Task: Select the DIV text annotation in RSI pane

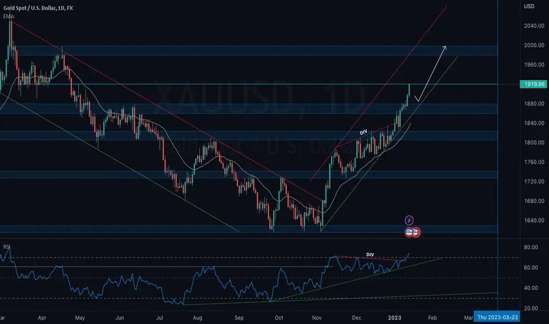Action: [370, 254]
